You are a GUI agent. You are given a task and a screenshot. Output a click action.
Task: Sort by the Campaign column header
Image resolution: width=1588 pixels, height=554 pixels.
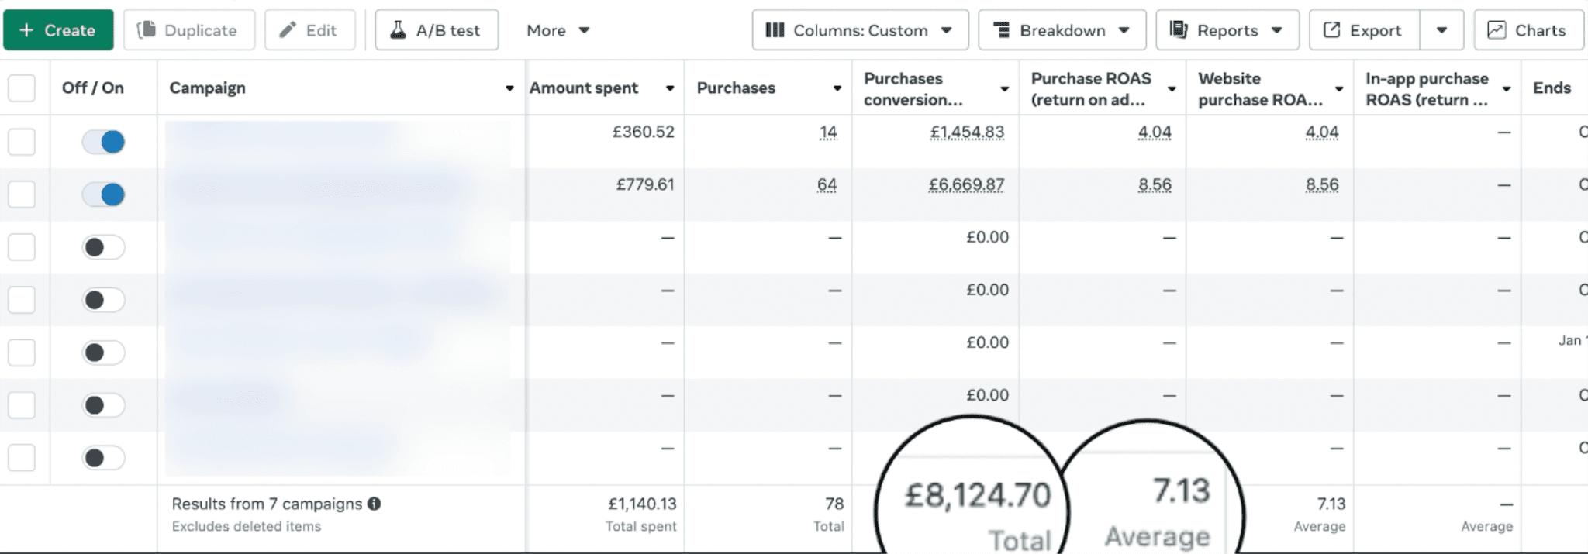pyautogui.click(x=208, y=88)
